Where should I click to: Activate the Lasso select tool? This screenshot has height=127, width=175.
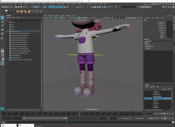[2, 22]
